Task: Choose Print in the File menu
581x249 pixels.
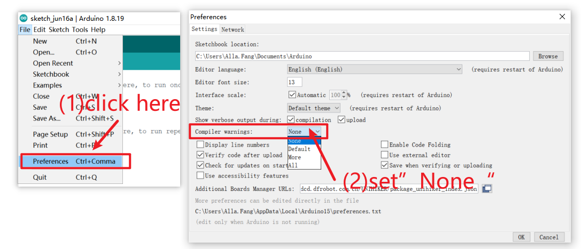Action: click(x=70, y=146)
